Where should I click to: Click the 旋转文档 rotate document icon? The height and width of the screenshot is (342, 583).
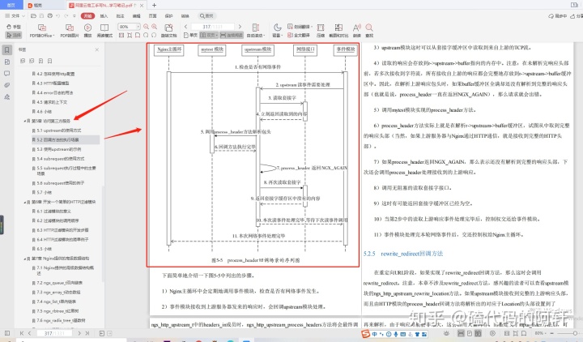click(168, 31)
